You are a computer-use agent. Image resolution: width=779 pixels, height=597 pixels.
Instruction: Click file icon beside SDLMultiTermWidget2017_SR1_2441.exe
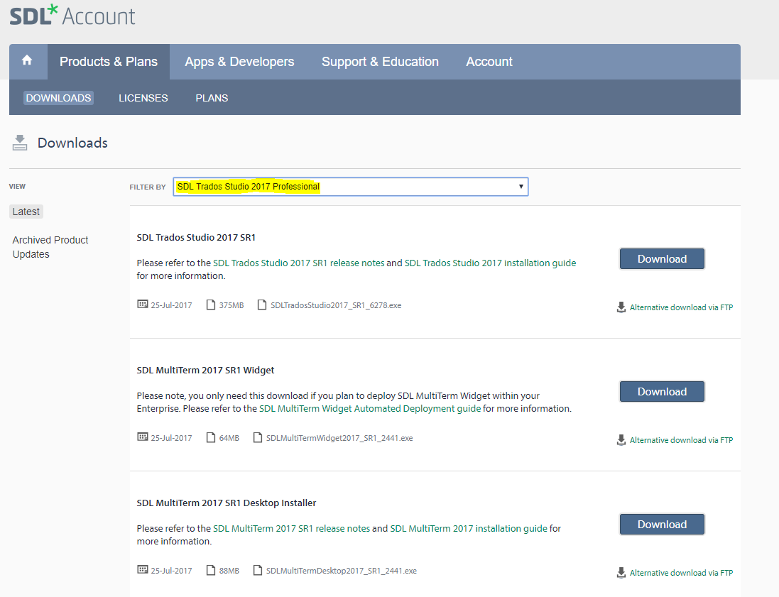pos(257,437)
